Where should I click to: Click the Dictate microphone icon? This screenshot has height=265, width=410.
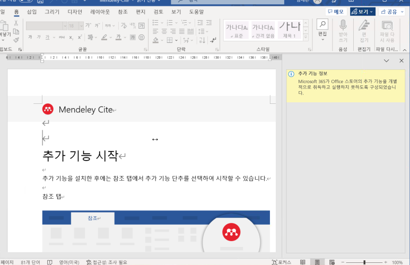pos(343,25)
